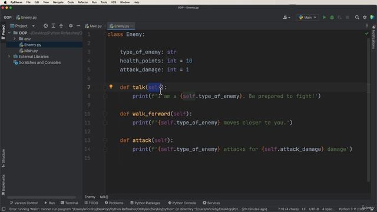Open the Python Packages tool window
377x212 pixels.
(145, 203)
